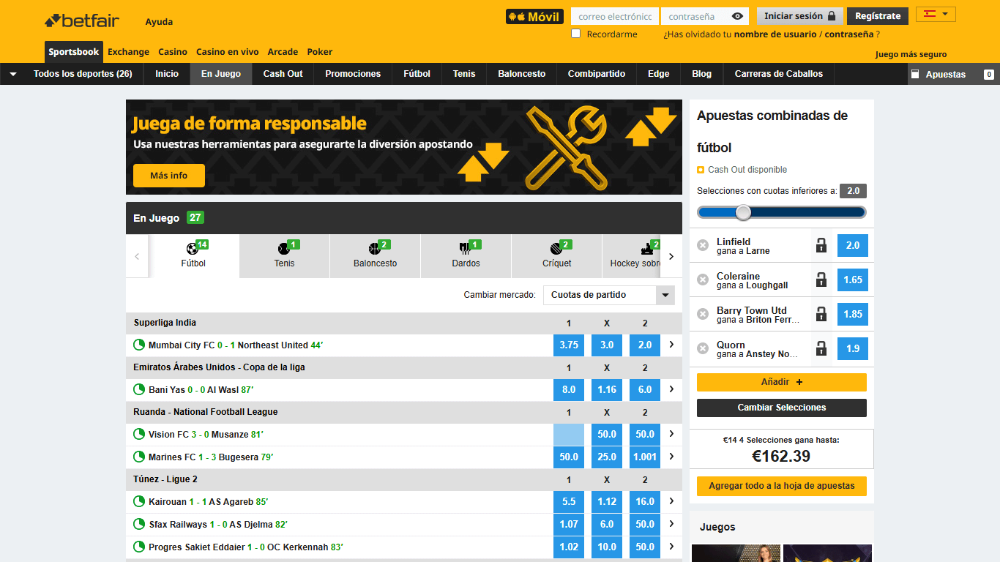Toggle lock on Linfield selection
Image resolution: width=1000 pixels, height=562 pixels.
(821, 245)
